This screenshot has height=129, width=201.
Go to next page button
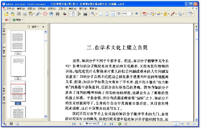point(105,124)
